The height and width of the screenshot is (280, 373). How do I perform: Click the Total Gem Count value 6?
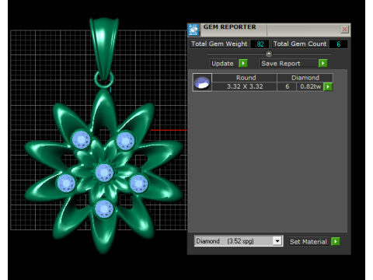(338, 44)
